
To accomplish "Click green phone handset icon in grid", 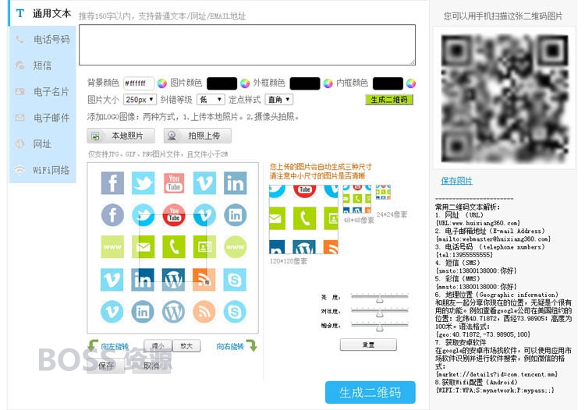I will click(174, 247).
